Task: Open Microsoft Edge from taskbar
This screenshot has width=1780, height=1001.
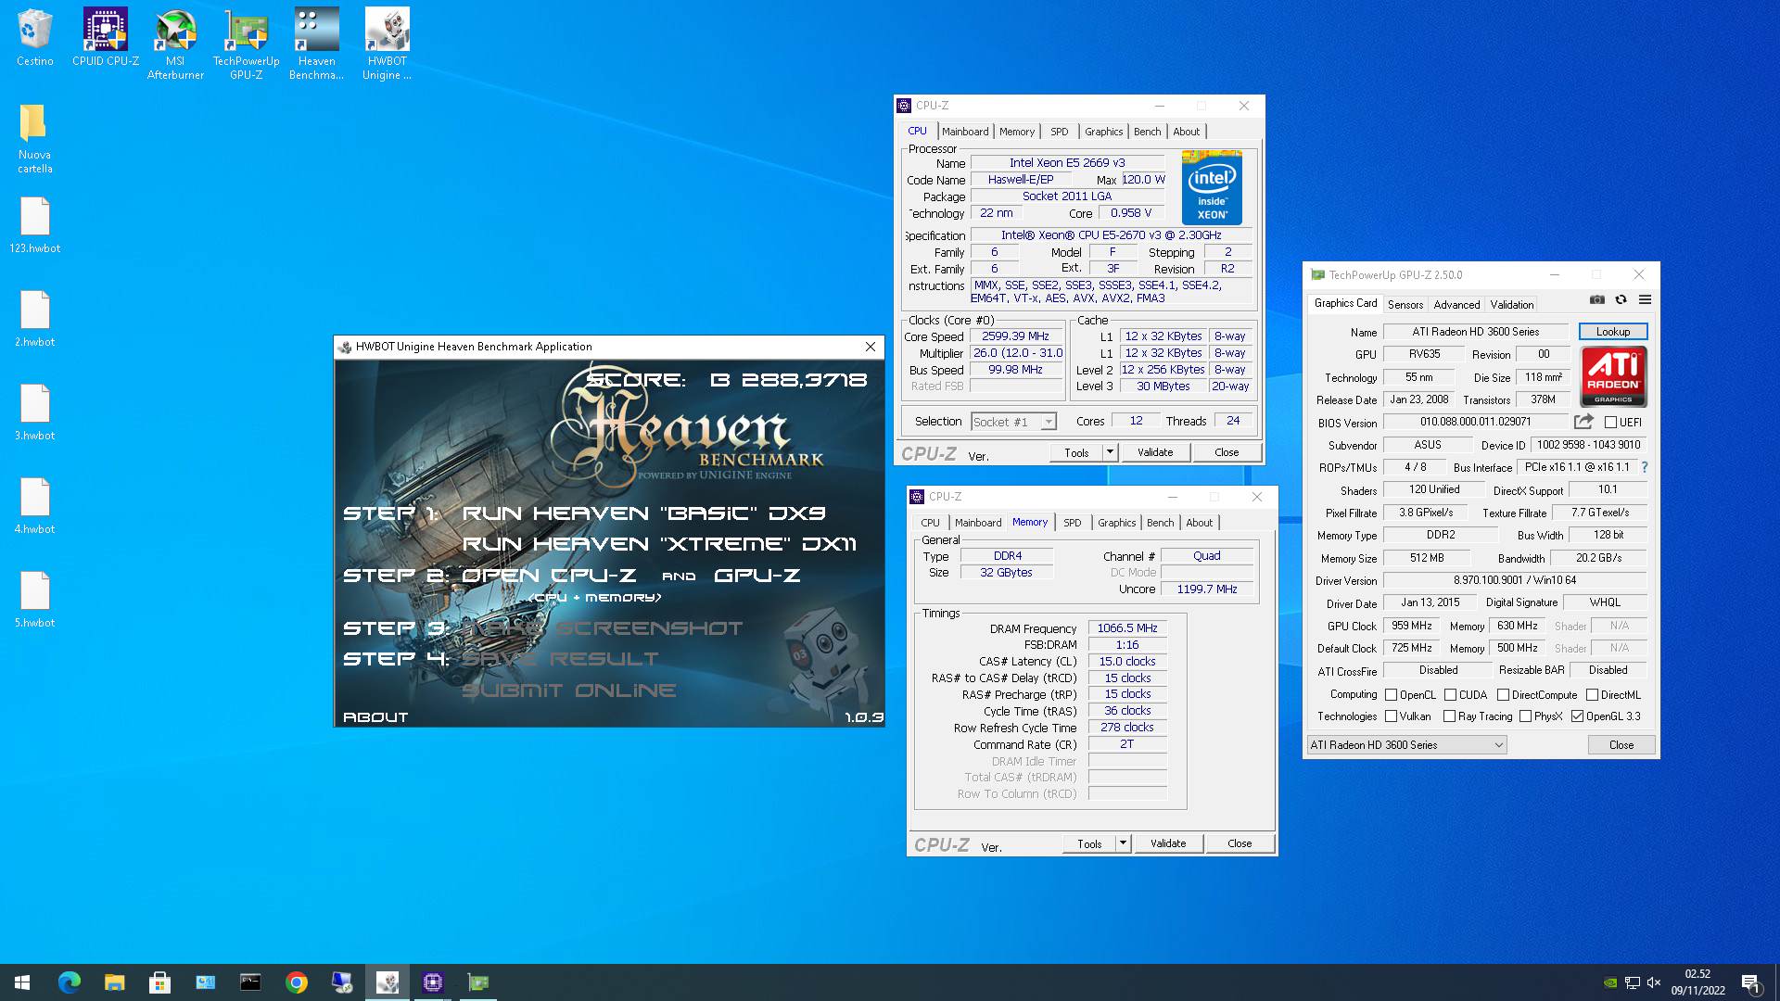Action: pyautogui.click(x=70, y=982)
